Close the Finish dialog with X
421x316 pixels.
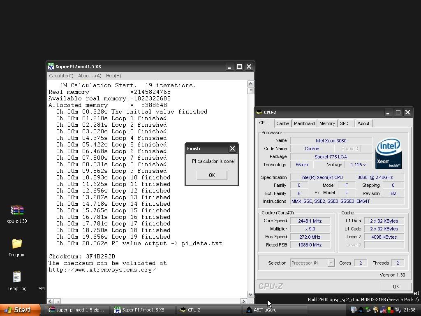[233, 148]
